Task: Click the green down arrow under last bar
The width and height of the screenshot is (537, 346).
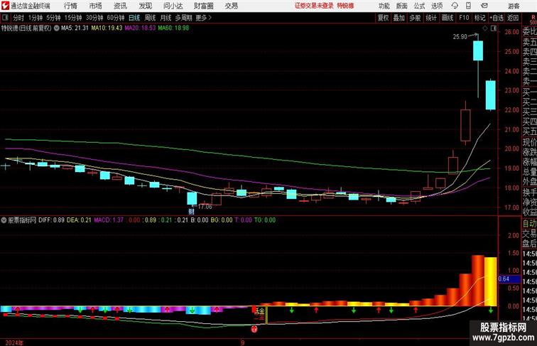Action: 490,310
